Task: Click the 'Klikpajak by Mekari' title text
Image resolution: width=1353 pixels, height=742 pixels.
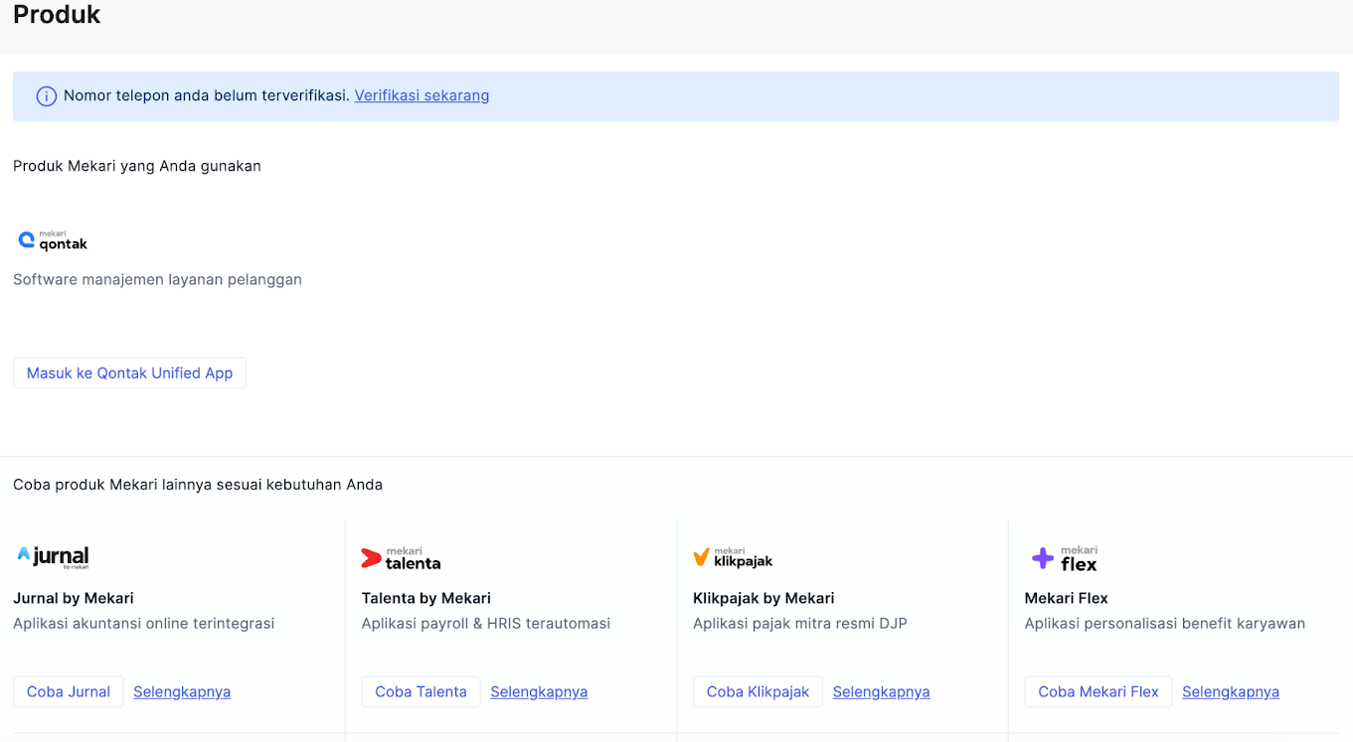Action: (763, 598)
